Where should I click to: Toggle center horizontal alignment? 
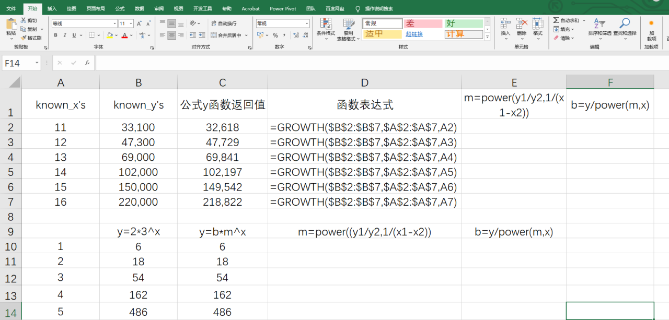coord(171,35)
